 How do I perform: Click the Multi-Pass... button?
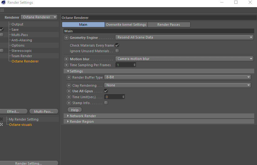click(x=44, y=112)
